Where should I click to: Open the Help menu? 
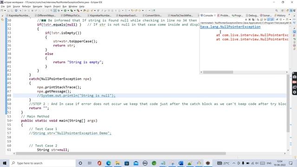pyautogui.click(x=82, y=6)
